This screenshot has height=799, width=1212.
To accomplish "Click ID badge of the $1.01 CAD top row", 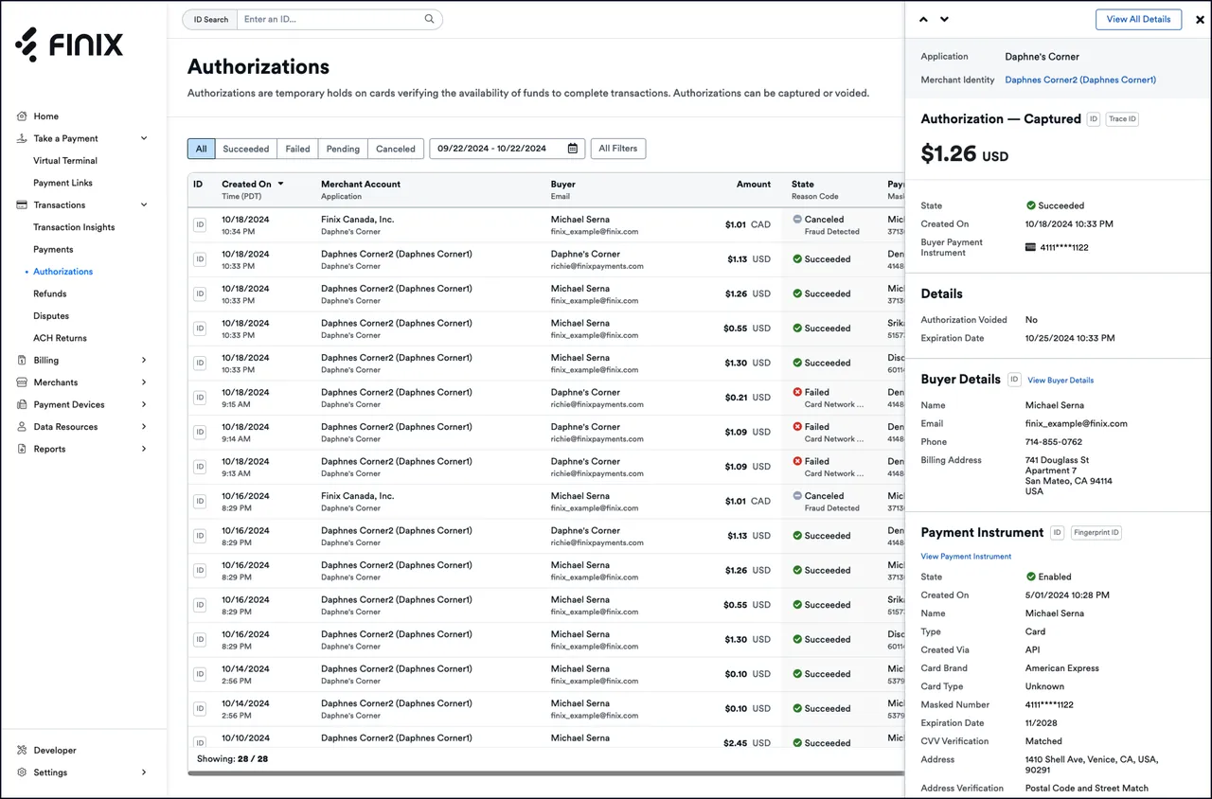I will point(200,224).
